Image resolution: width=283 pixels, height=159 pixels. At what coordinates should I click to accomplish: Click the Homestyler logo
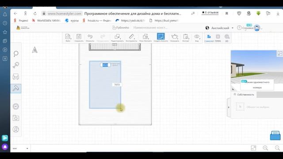click(23, 27)
